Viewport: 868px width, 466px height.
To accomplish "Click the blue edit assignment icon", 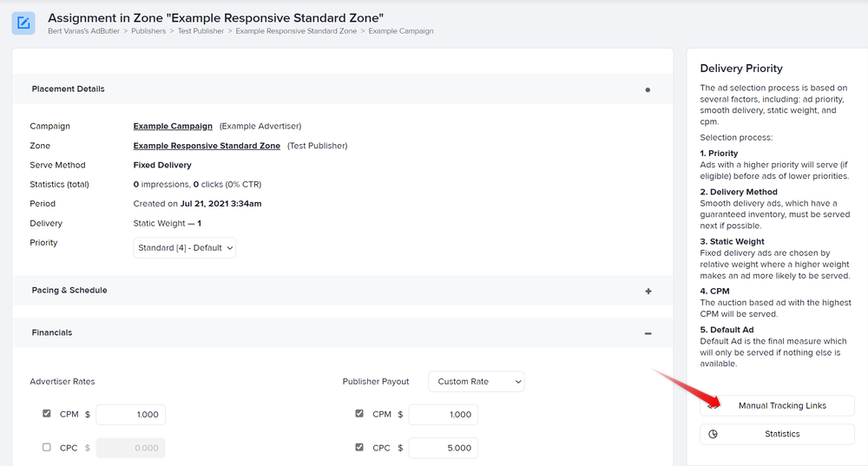I will pyautogui.click(x=23, y=23).
